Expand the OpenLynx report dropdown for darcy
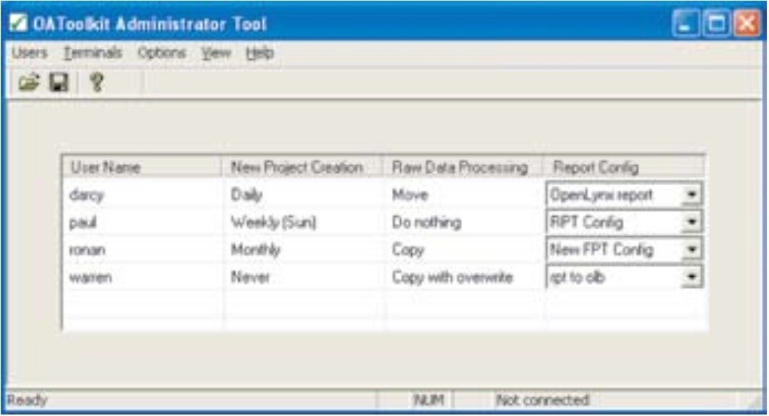Screen dimensions: 769x416 click(692, 195)
